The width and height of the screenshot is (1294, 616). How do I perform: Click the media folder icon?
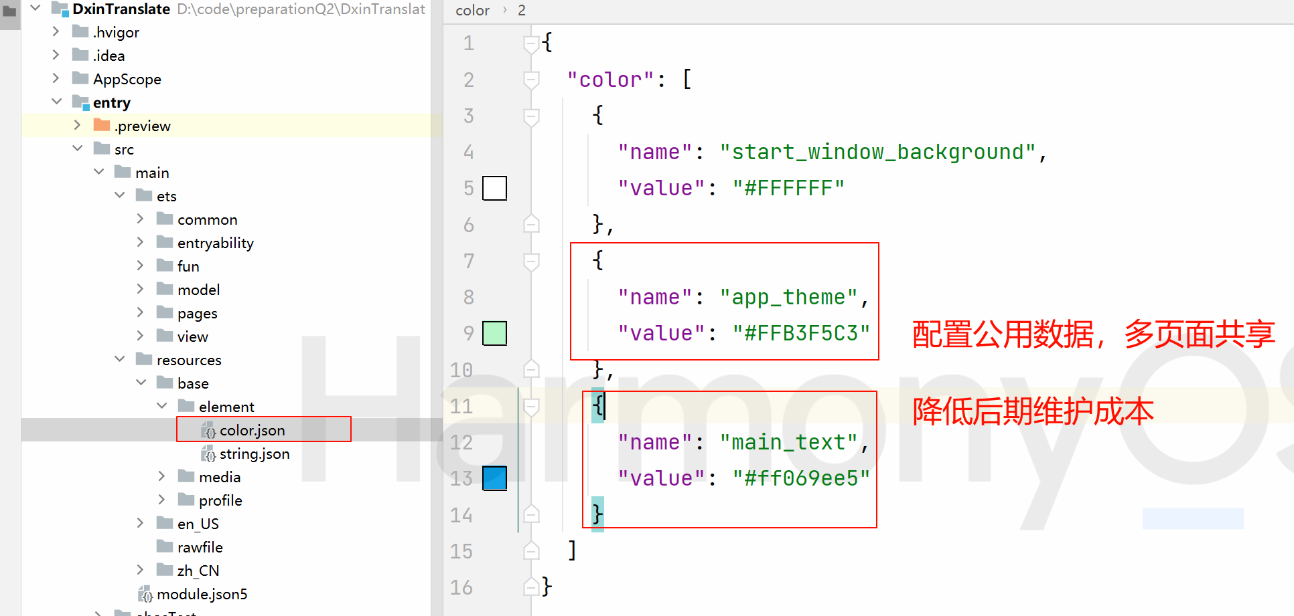[x=186, y=476]
